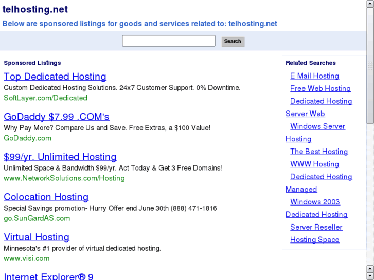This screenshot has width=374, height=280.
Task: Click the 'Below are sponsored listings' subtitle text
Action: 139,24
